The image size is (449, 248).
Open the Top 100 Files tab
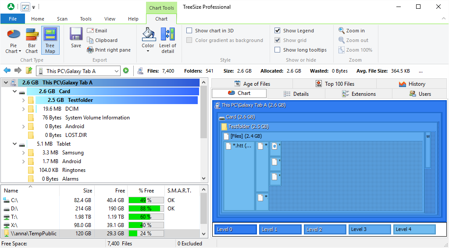click(335, 84)
